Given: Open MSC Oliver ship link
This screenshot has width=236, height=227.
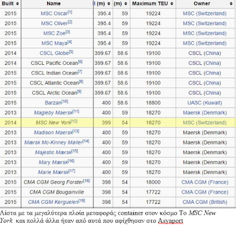Looking at the screenshot, I should [54, 24].
